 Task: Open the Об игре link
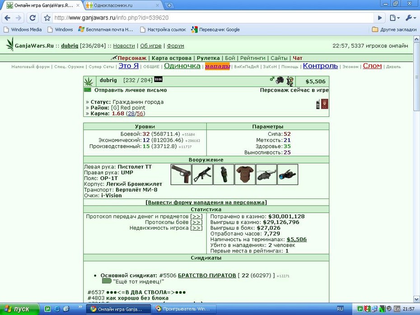151,46
